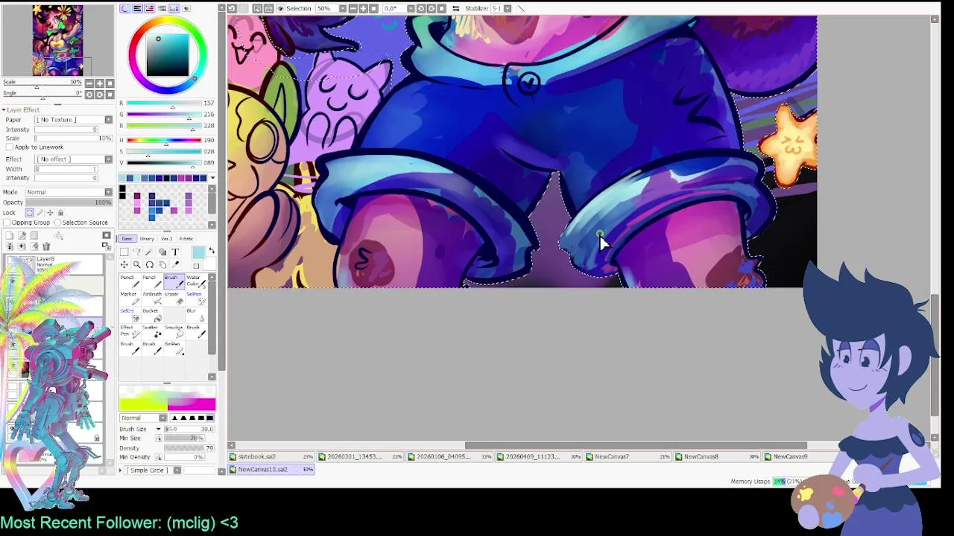The image size is (954, 536).
Task: Delete layer with the trash icon
Action: click(x=46, y=246)
